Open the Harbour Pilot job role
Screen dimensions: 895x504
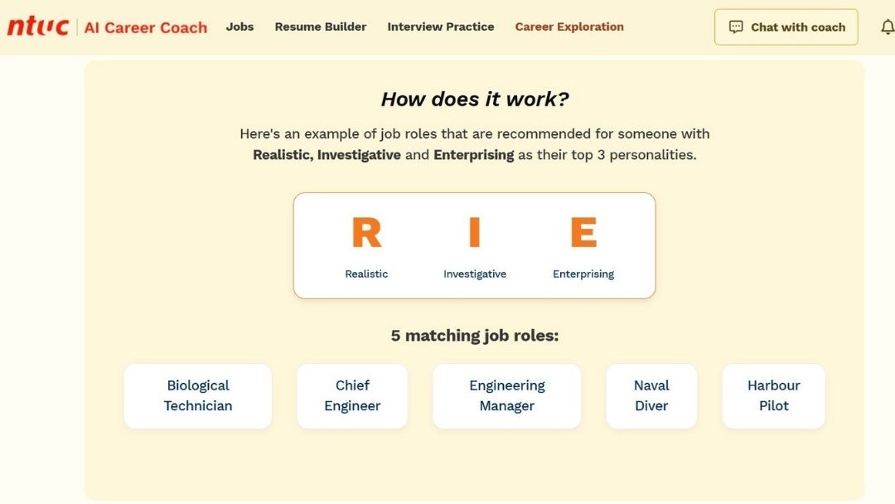773,395
